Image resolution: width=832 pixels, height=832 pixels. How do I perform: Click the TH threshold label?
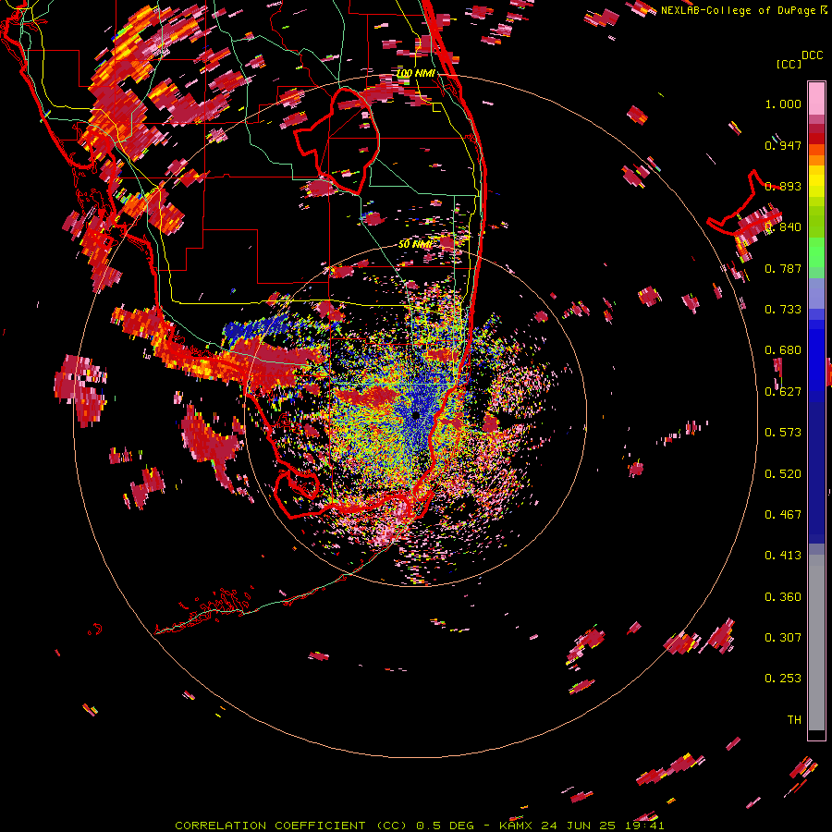click(x=794, y=720)
